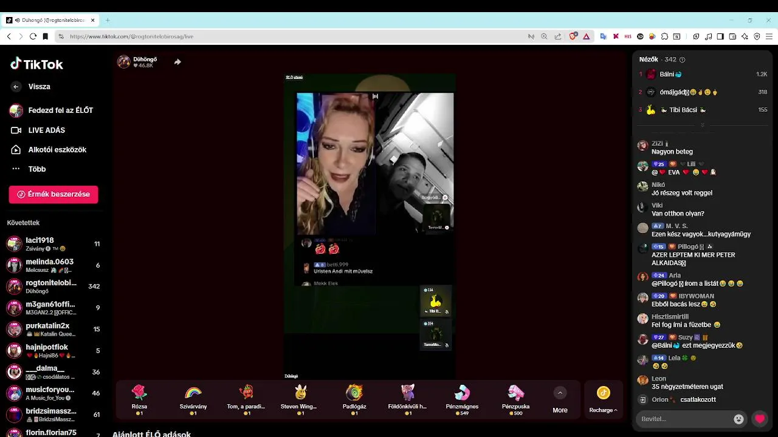Image resolution: width=778 pixels, height=437 pixels.
Task: Open the emoji picker in chat
Action: [738, 419]
